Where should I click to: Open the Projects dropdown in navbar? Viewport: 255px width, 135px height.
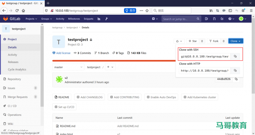coord(31,19)
